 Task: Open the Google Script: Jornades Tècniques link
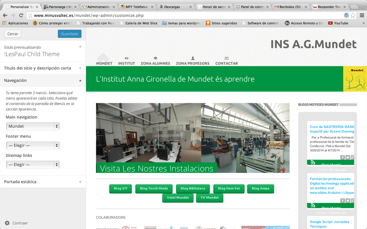pos(330,224)
